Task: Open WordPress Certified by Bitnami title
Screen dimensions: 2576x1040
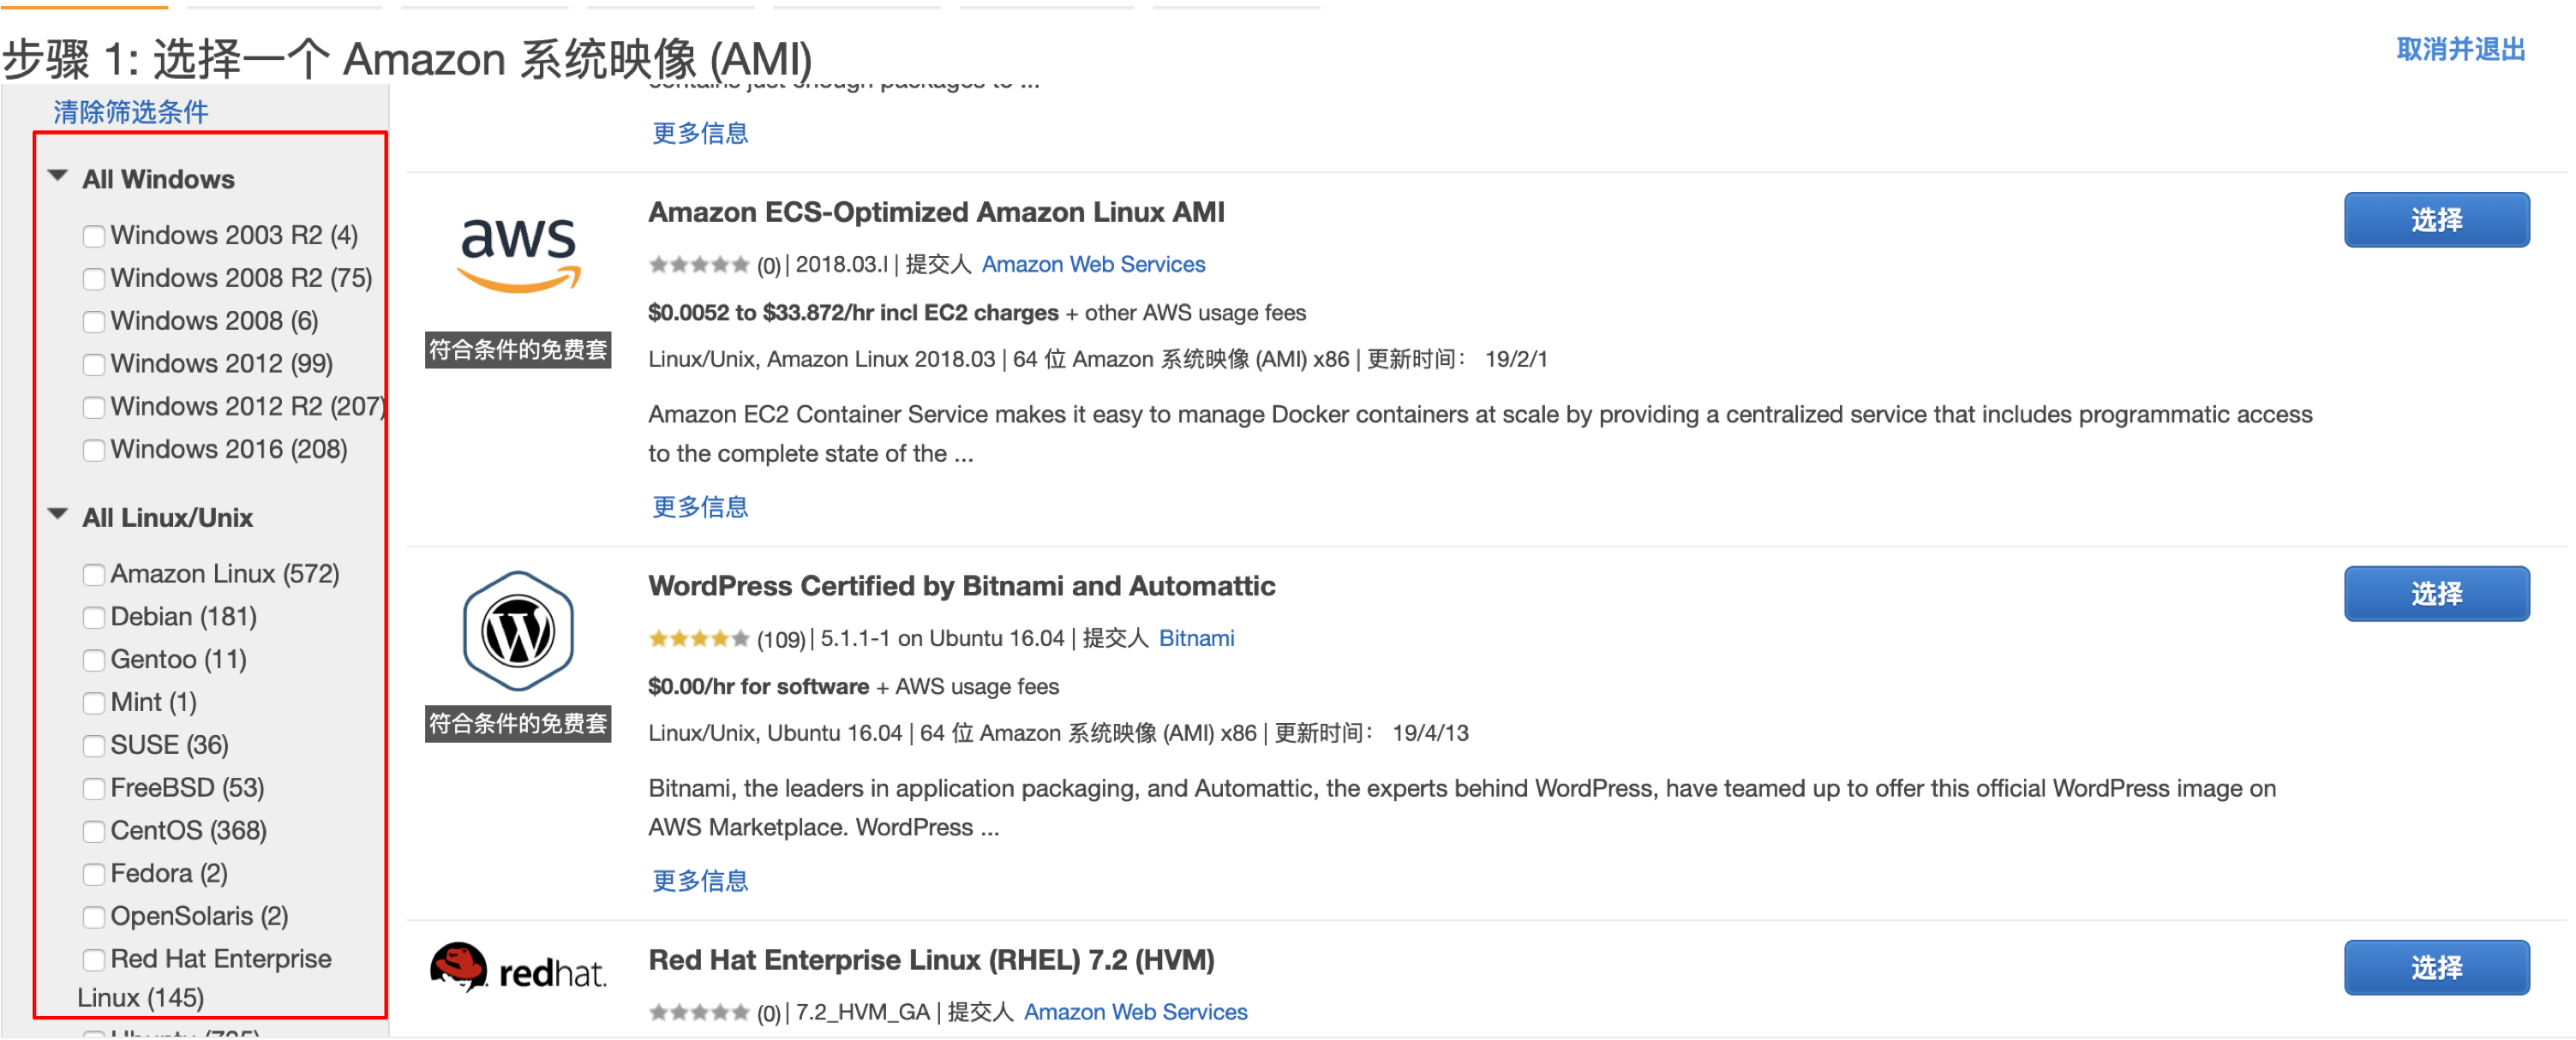Action: point(961,586)
